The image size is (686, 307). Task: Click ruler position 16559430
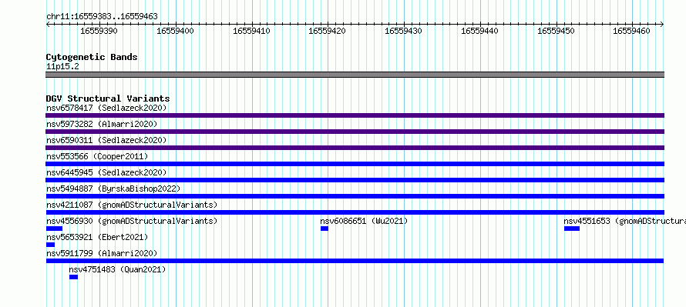click(403, 31)
